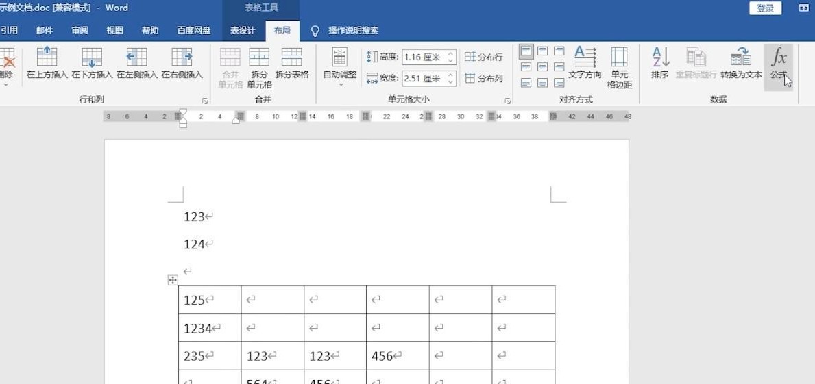Click 拆分单元格 (Split Cells) icon
The image size is (815, 384).
(259, 58)
